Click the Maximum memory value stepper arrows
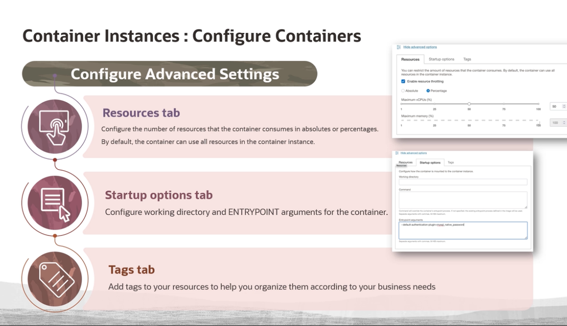 [564, 122]
